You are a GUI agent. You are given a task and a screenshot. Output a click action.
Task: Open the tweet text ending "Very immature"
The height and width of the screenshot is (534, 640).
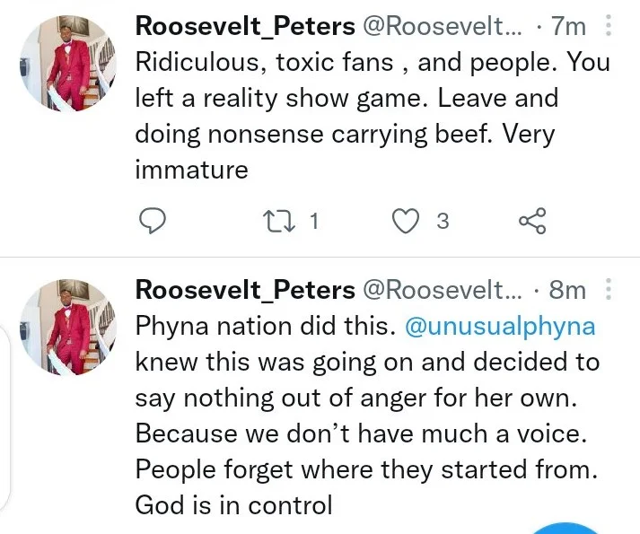[x=359, y=117]
